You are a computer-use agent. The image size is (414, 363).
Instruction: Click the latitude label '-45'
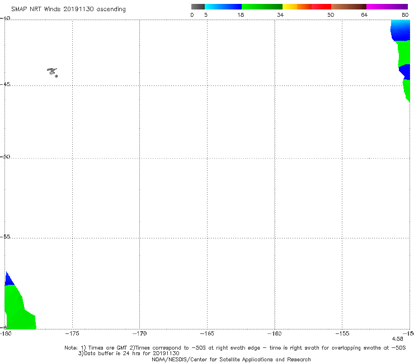[5, 84]
